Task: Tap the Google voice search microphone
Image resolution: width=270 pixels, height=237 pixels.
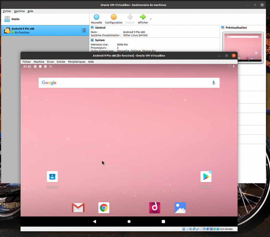Action: pyautogui.click(x=213, y=83)
